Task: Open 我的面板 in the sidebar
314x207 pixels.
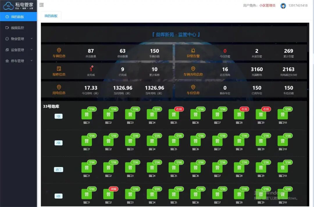Action: pos(18,17)
